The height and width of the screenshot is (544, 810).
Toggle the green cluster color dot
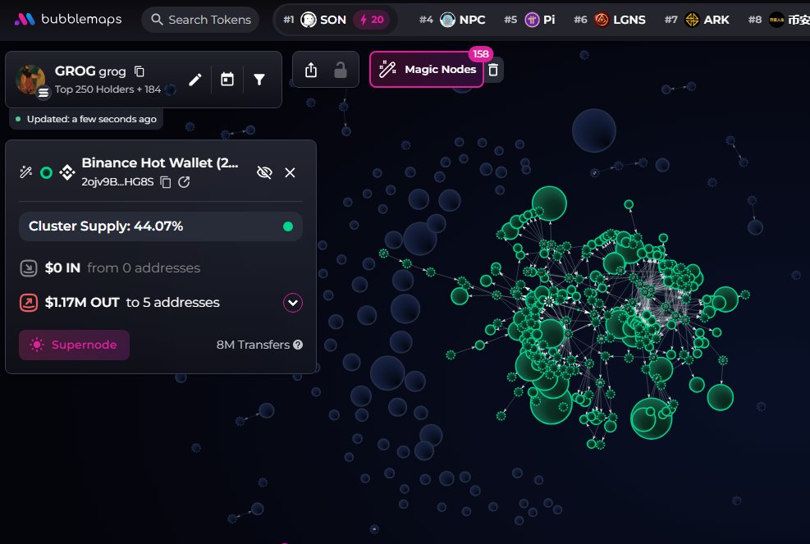(288, 226)
